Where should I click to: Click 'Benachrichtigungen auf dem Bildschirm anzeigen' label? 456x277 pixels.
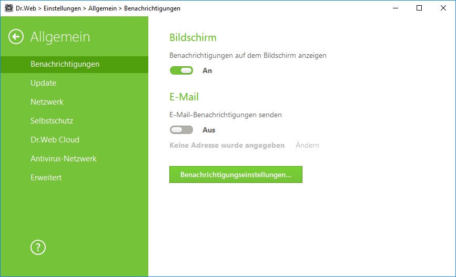248,56
